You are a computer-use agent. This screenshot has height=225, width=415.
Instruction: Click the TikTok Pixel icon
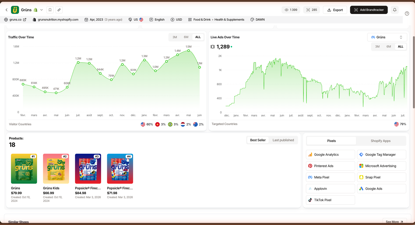310,200
